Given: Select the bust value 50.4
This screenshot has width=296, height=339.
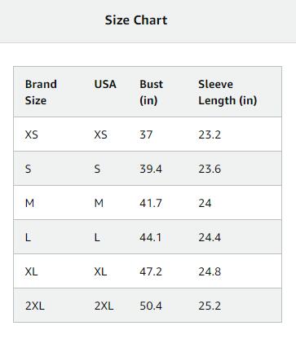Looking at the screenshot, I should tap(151, 306).
